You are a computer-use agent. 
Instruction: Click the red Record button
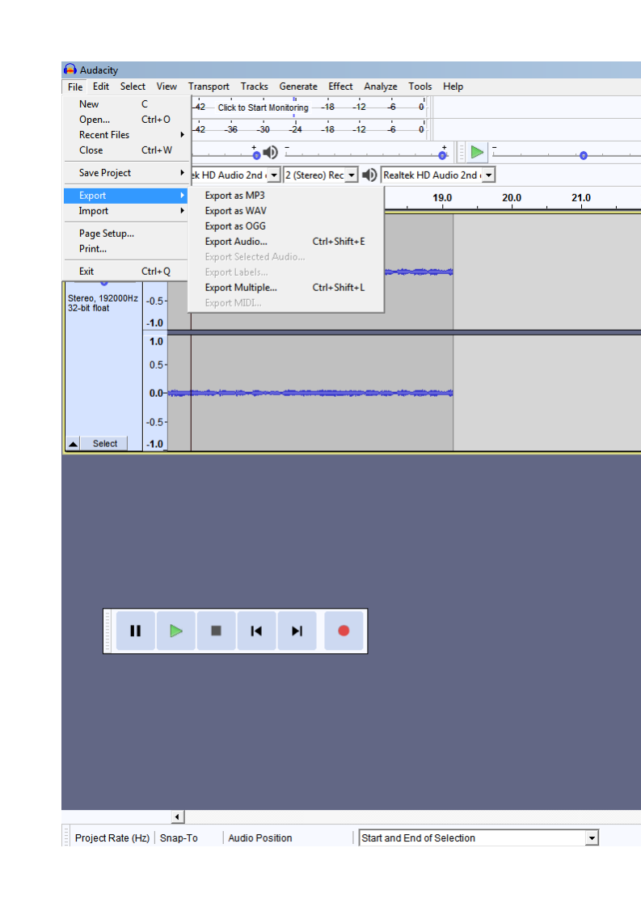344,631
